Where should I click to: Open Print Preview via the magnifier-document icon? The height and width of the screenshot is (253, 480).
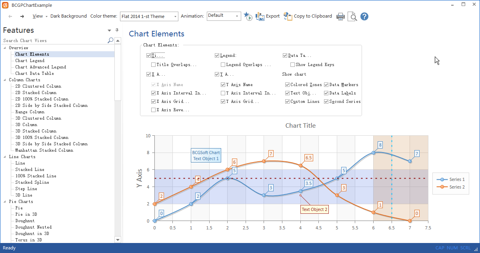click(352, 16)
